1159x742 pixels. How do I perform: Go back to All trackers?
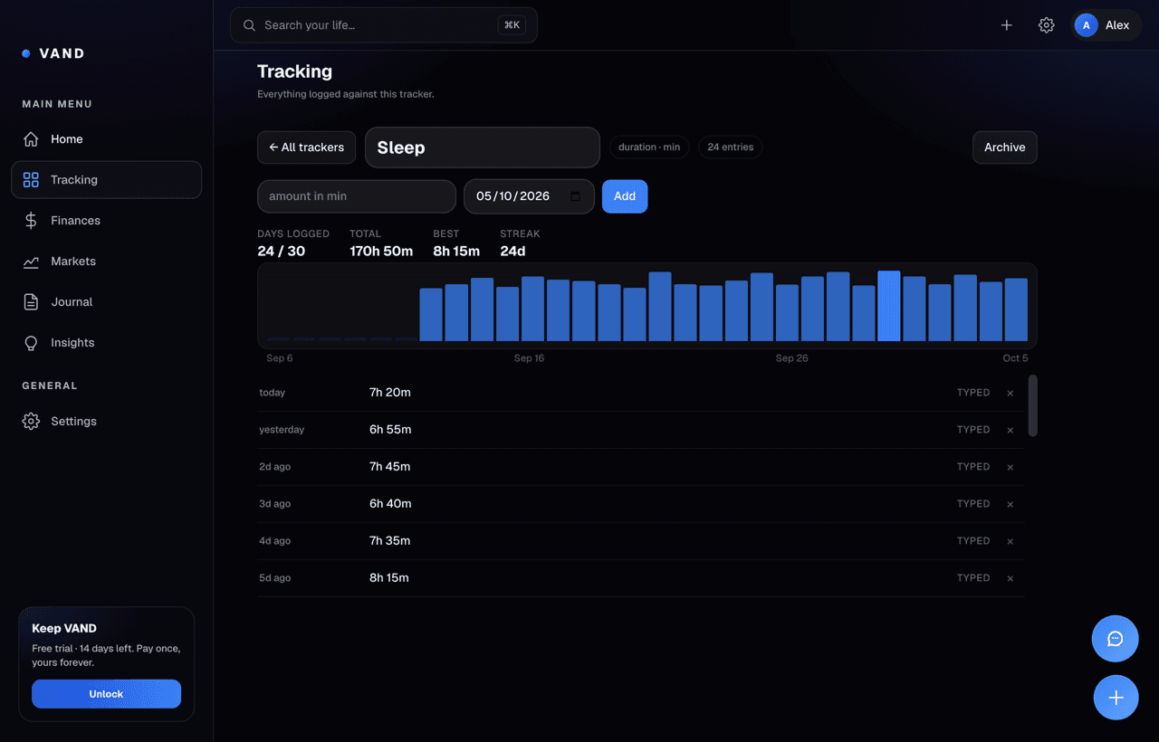pyautogui.click(x=307, y=147)
